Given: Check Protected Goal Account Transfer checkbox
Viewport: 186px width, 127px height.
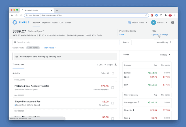Looking at the screenshot, I should pos(113,87).
